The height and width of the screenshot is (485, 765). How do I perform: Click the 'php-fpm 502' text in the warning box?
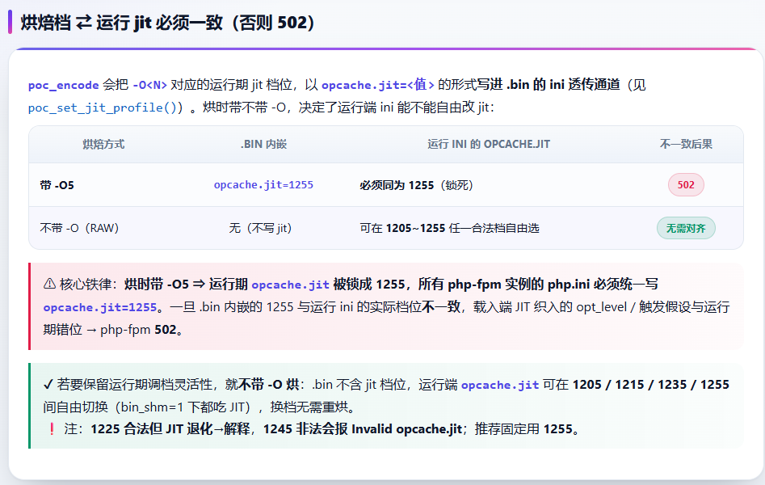click(138, 330)
